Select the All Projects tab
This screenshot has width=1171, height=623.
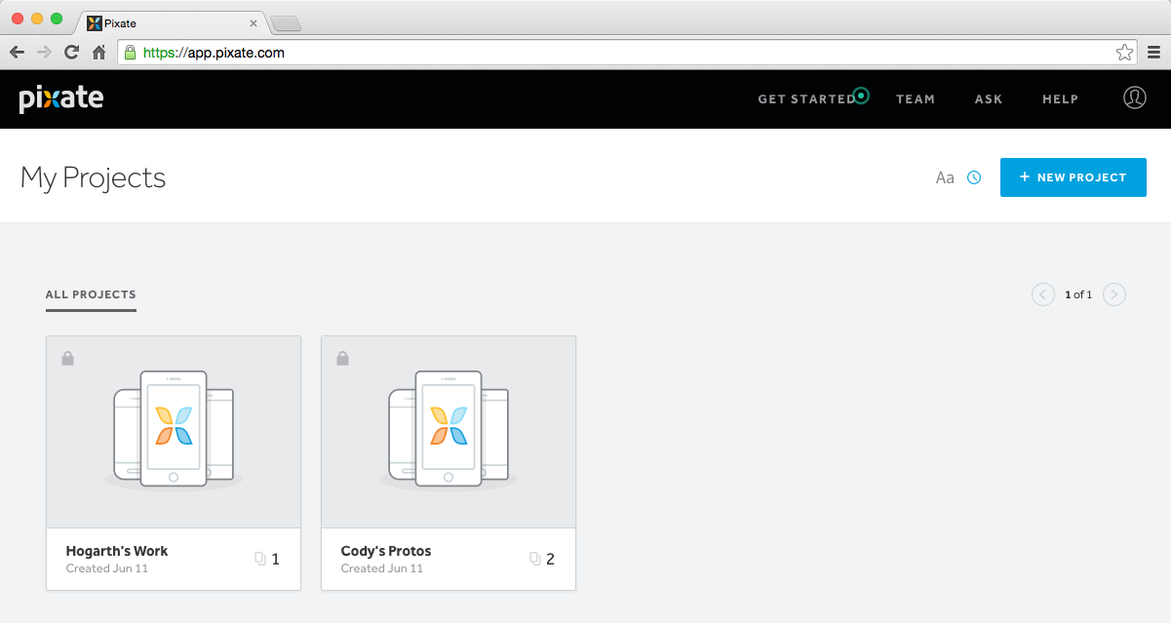[91, 294]
